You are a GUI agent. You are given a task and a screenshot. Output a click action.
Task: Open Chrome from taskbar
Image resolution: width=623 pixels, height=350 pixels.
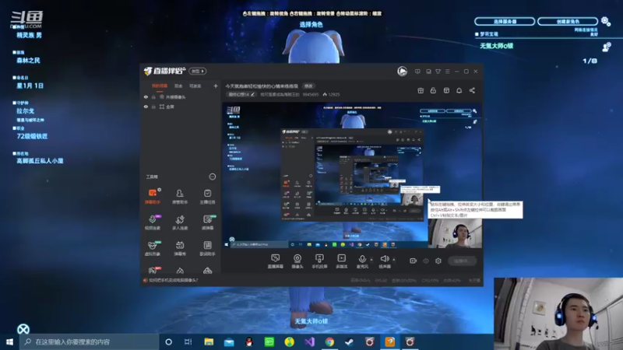point(329,341)
